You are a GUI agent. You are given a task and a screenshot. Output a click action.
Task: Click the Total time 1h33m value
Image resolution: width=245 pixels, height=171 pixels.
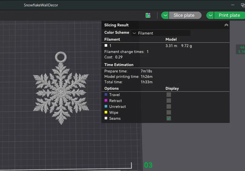(x=147, y=82)
